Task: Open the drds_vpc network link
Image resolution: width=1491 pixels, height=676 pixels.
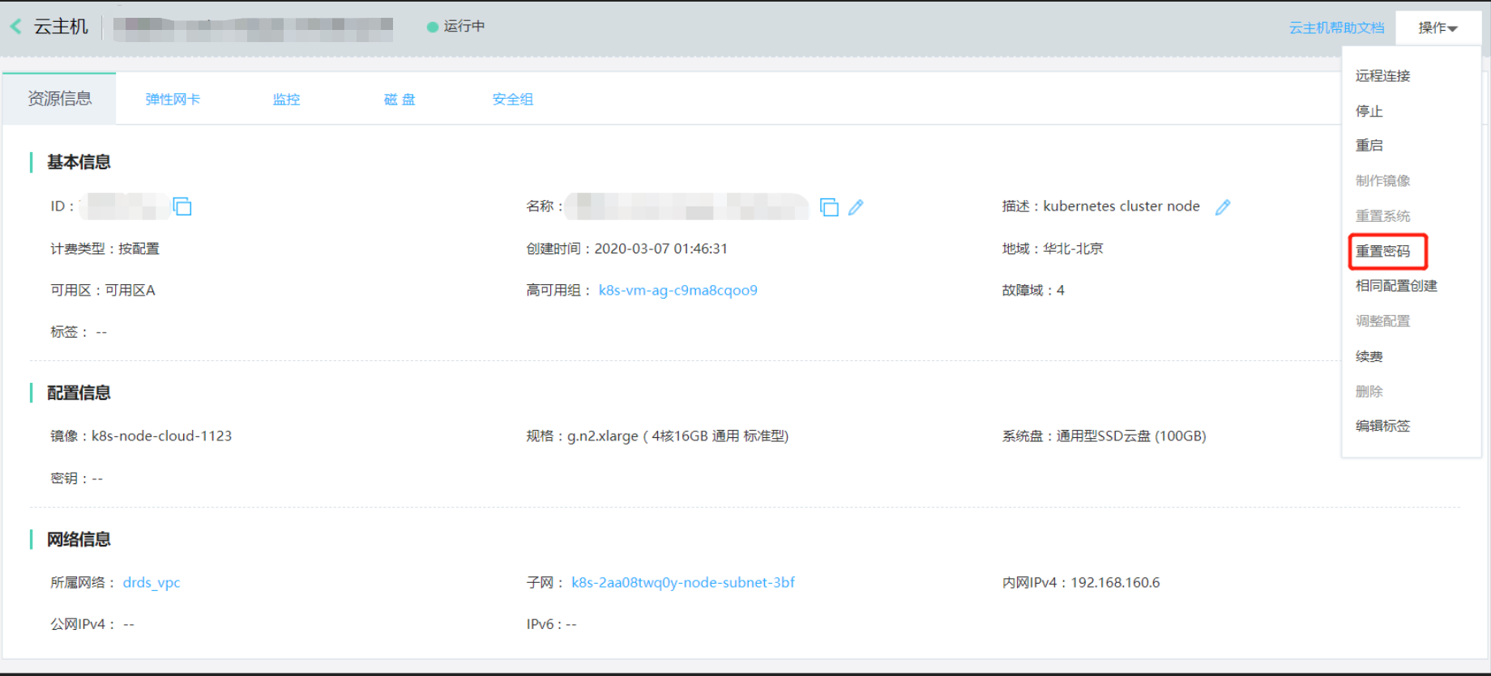Action: (152, 583)
